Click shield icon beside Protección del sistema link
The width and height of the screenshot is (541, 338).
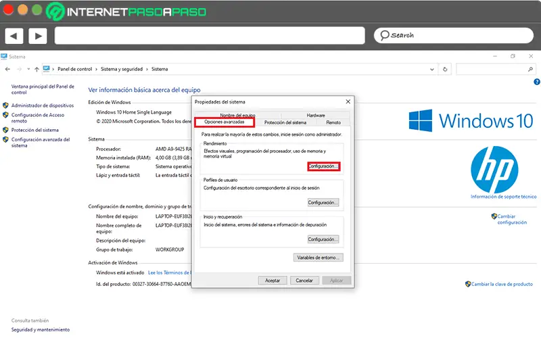(x=5, y=130)
